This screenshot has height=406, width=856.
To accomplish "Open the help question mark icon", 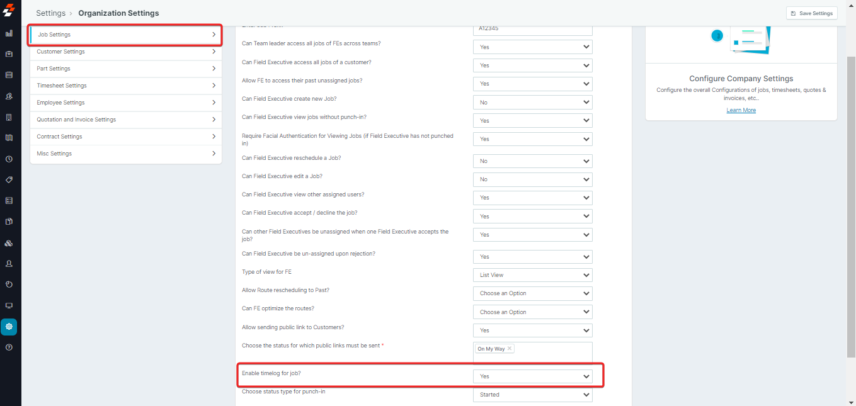I will (x=9, y=347).
